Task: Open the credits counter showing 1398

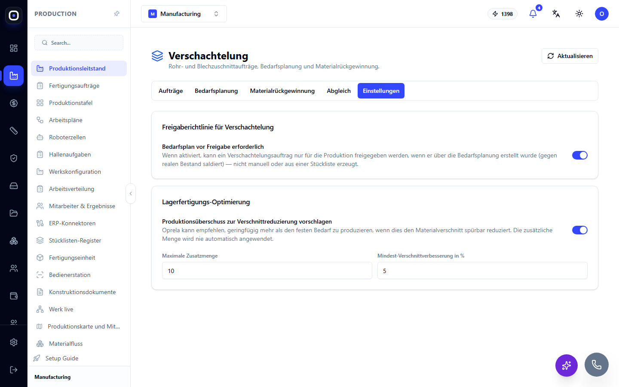Action: (503, 14)
